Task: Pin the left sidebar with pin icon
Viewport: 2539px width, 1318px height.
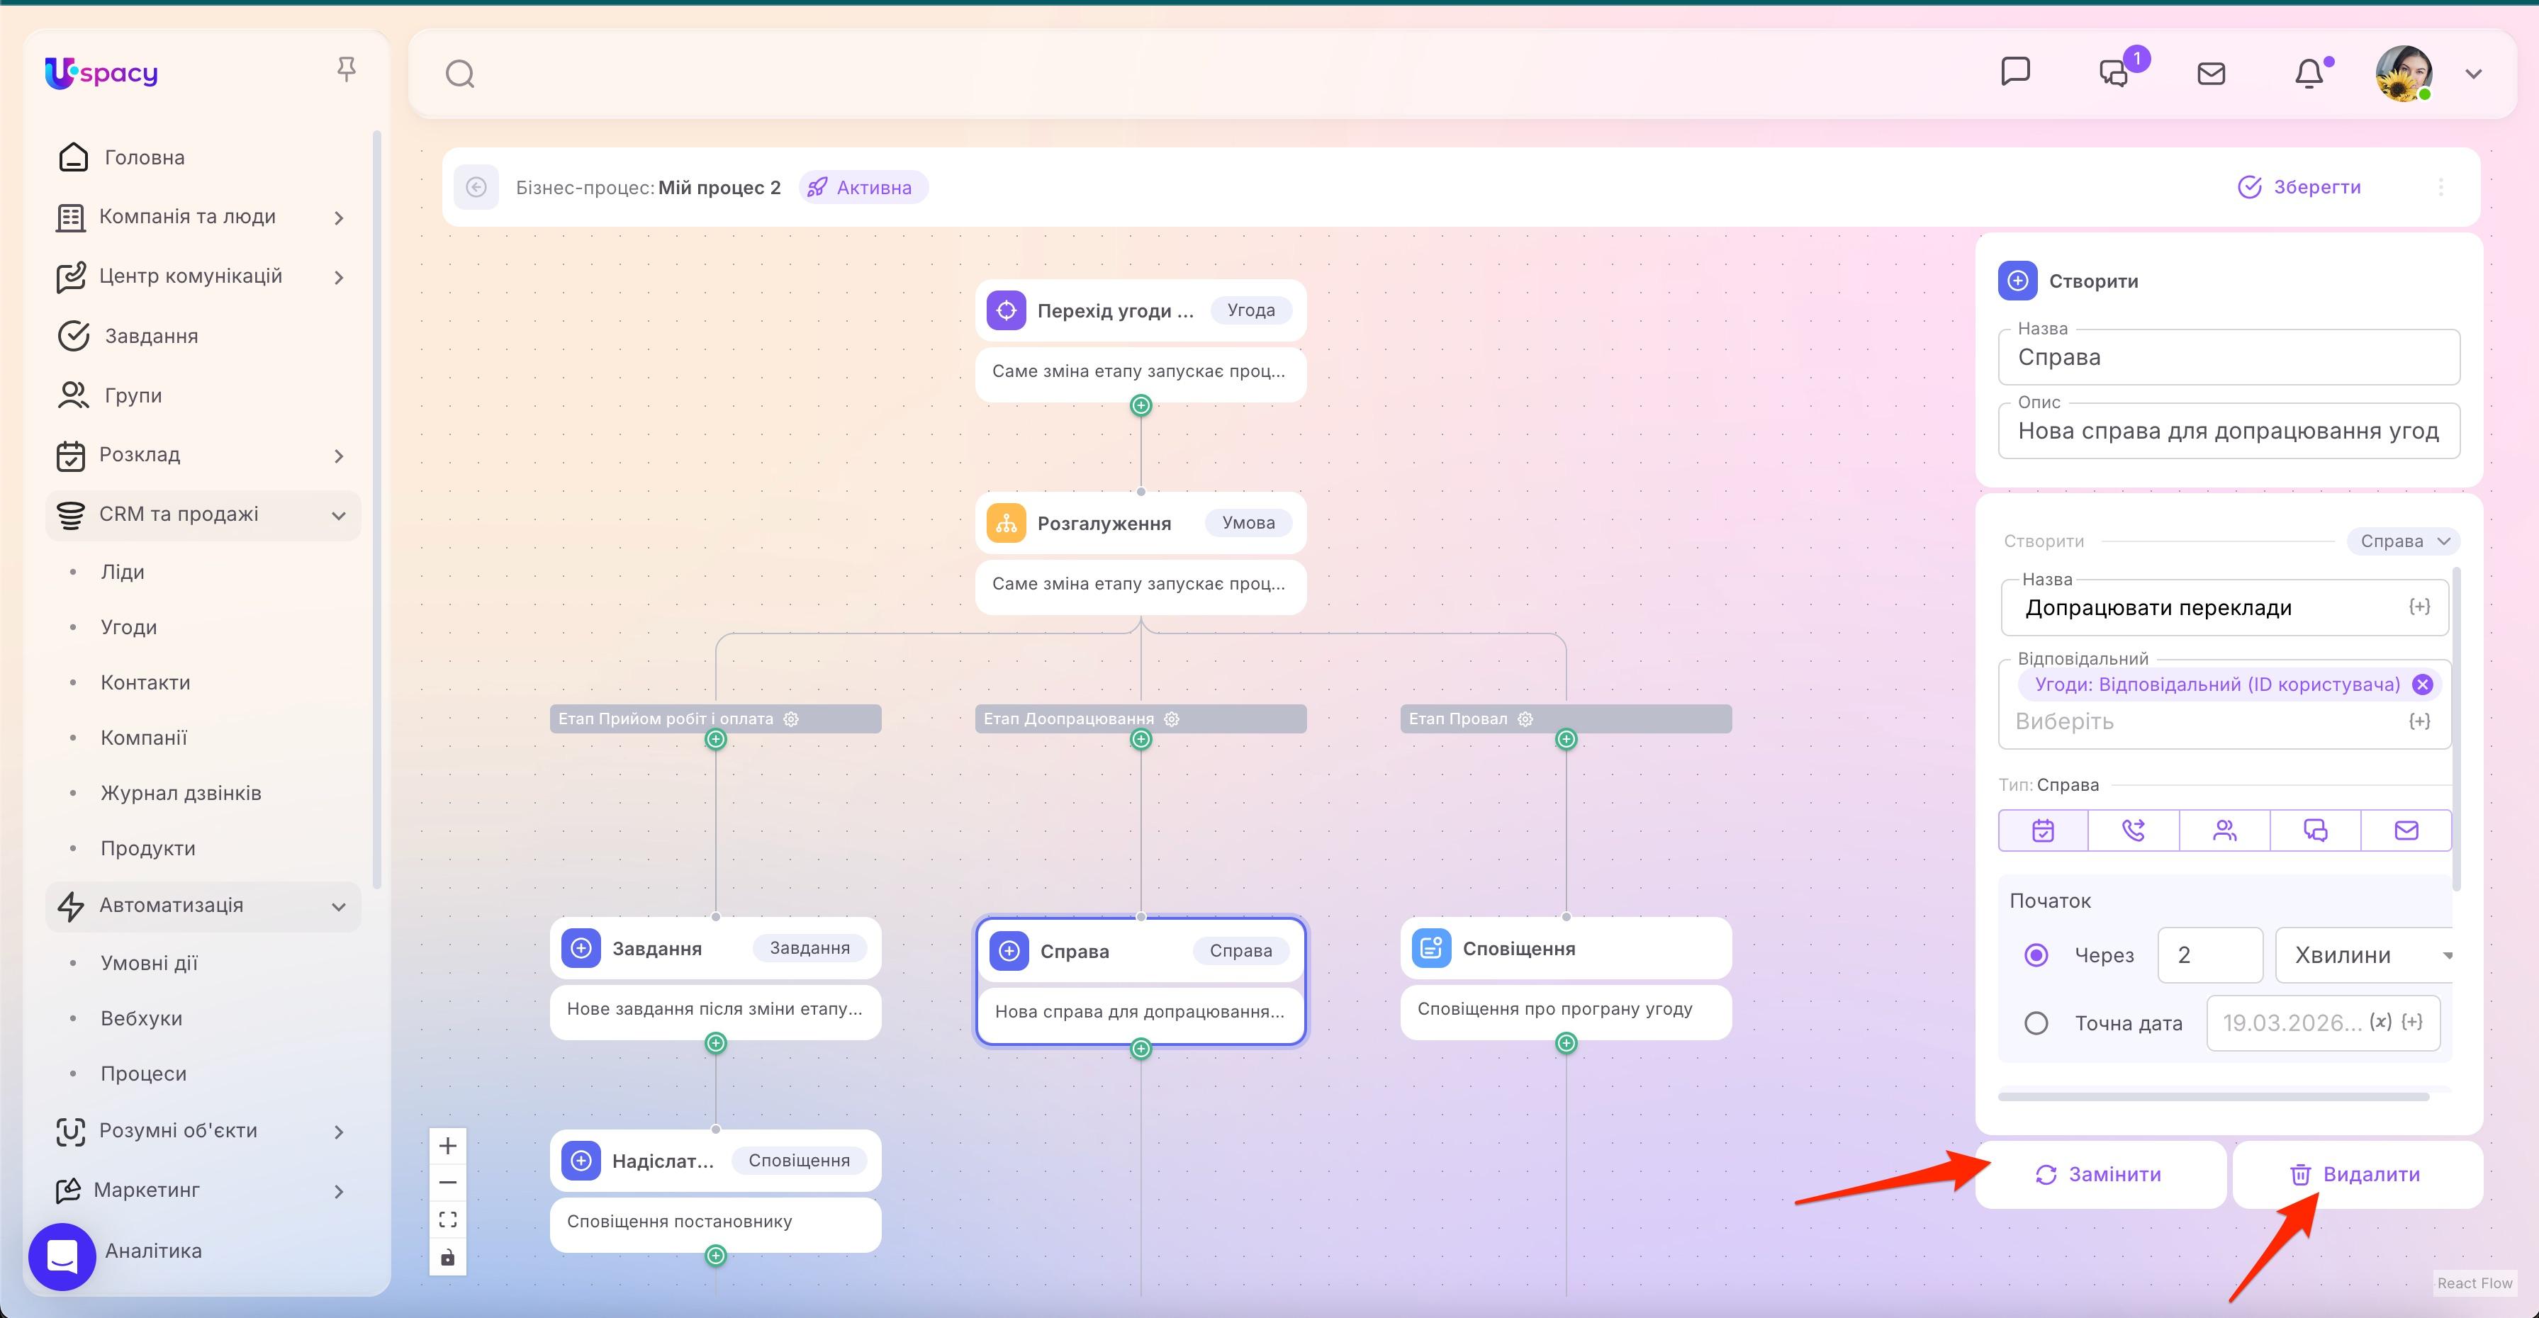Action: click(x=347, y=67)
